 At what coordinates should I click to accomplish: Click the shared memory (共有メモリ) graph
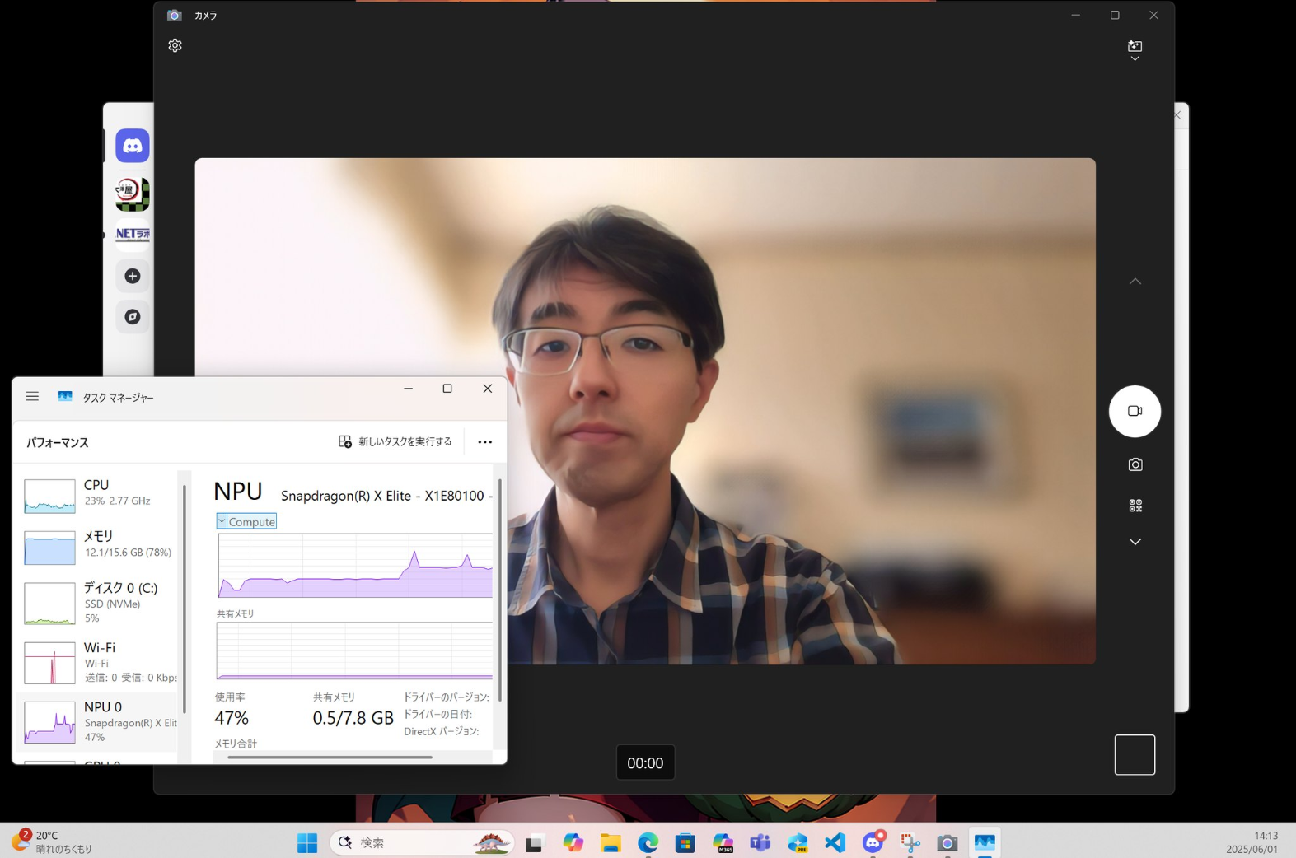[x=355, y=651]
